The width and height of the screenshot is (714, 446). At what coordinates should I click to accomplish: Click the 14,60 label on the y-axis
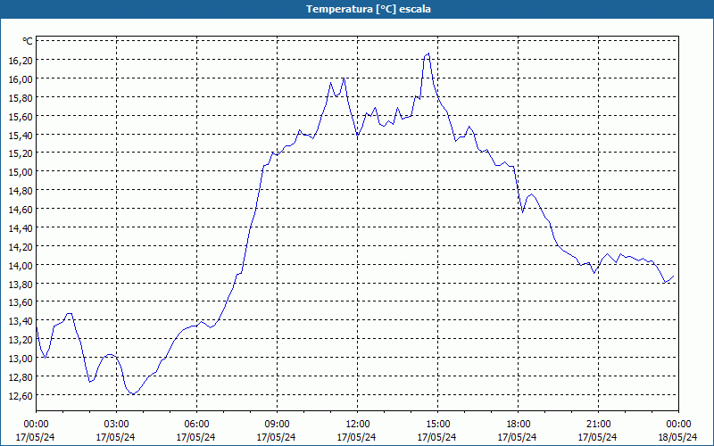click(x=21, y=209)
